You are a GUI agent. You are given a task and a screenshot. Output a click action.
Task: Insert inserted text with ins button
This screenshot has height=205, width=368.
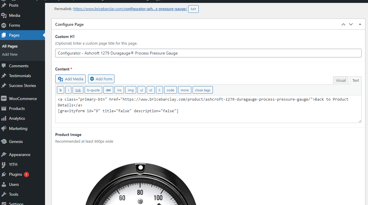pos(119,90)
